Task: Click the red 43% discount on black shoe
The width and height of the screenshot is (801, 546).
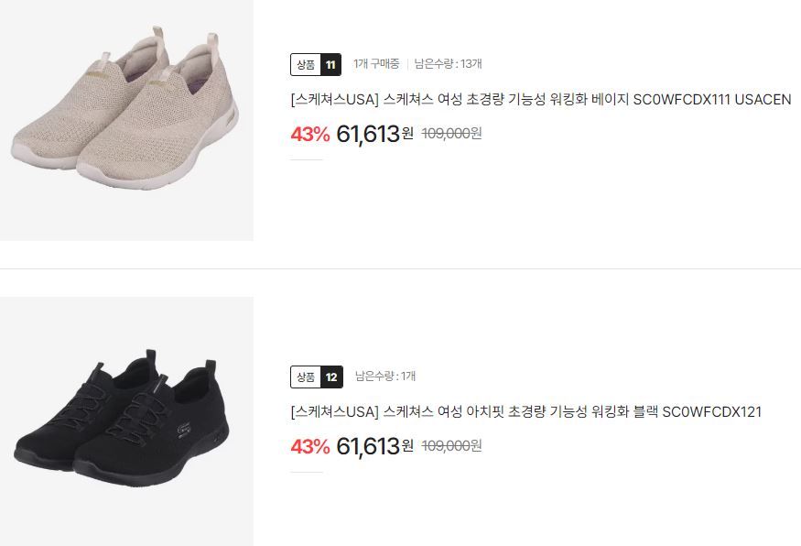Action: (x=310, y=447)
